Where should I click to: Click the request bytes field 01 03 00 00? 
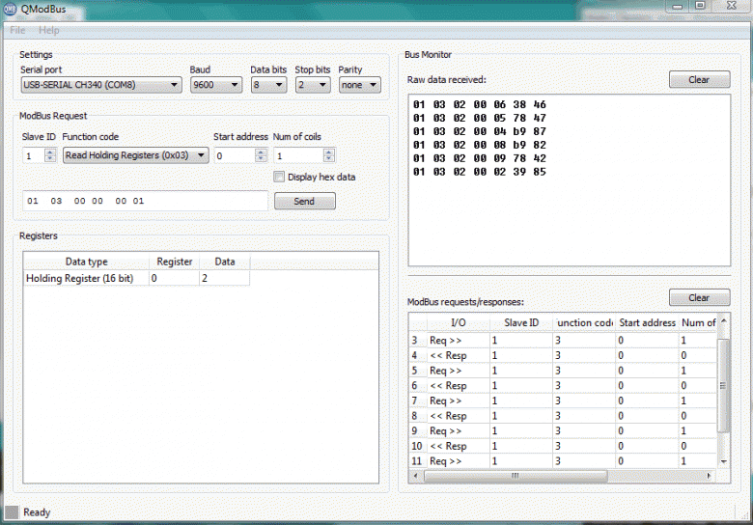[x=145, y=201]
